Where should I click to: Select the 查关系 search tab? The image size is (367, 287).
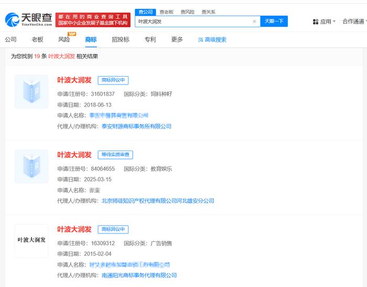point(208,12)
